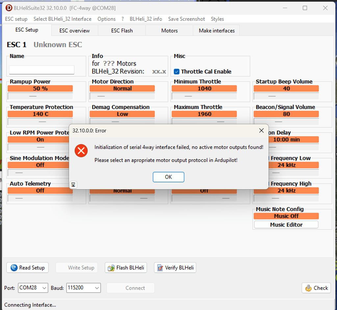Click the red error icon in dialog
Screen dimensions: 337x310
pos(81,151)
